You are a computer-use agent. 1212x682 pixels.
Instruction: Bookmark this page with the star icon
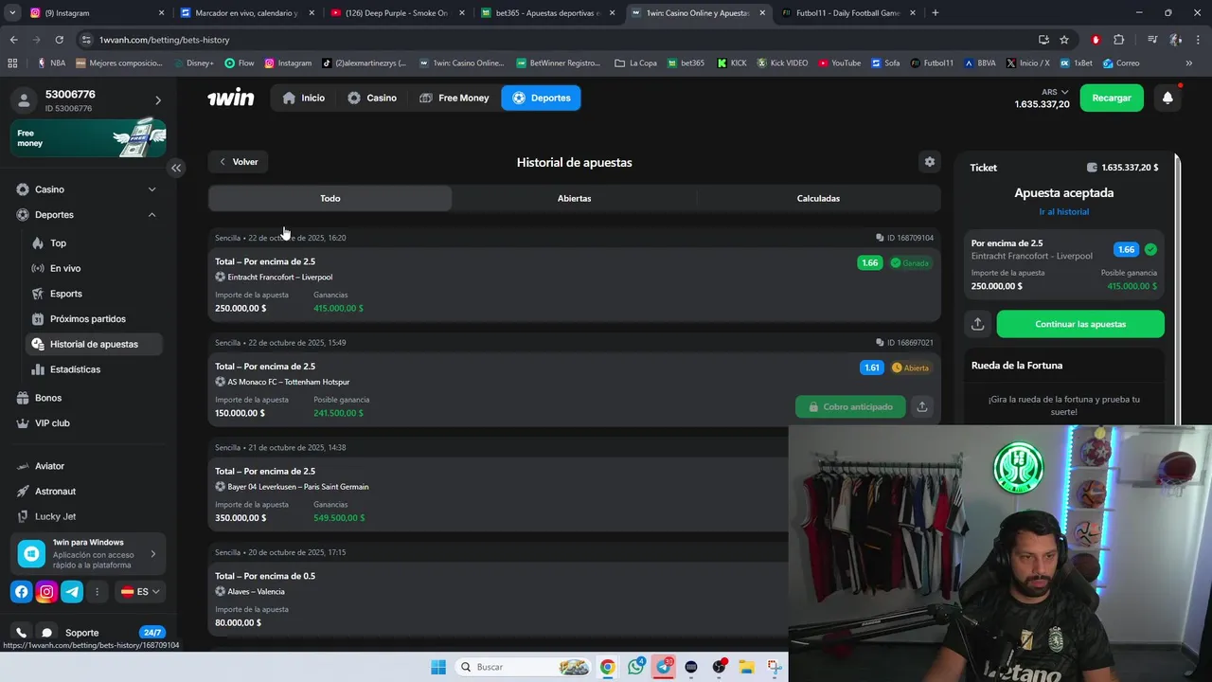(x=1064, y=40)
